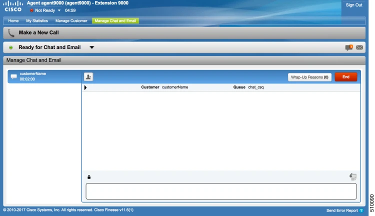375x216 pixels.
Task: Click the chat bubble icon beside customerName
Action: pyautogui.click(x=14, y=76)
